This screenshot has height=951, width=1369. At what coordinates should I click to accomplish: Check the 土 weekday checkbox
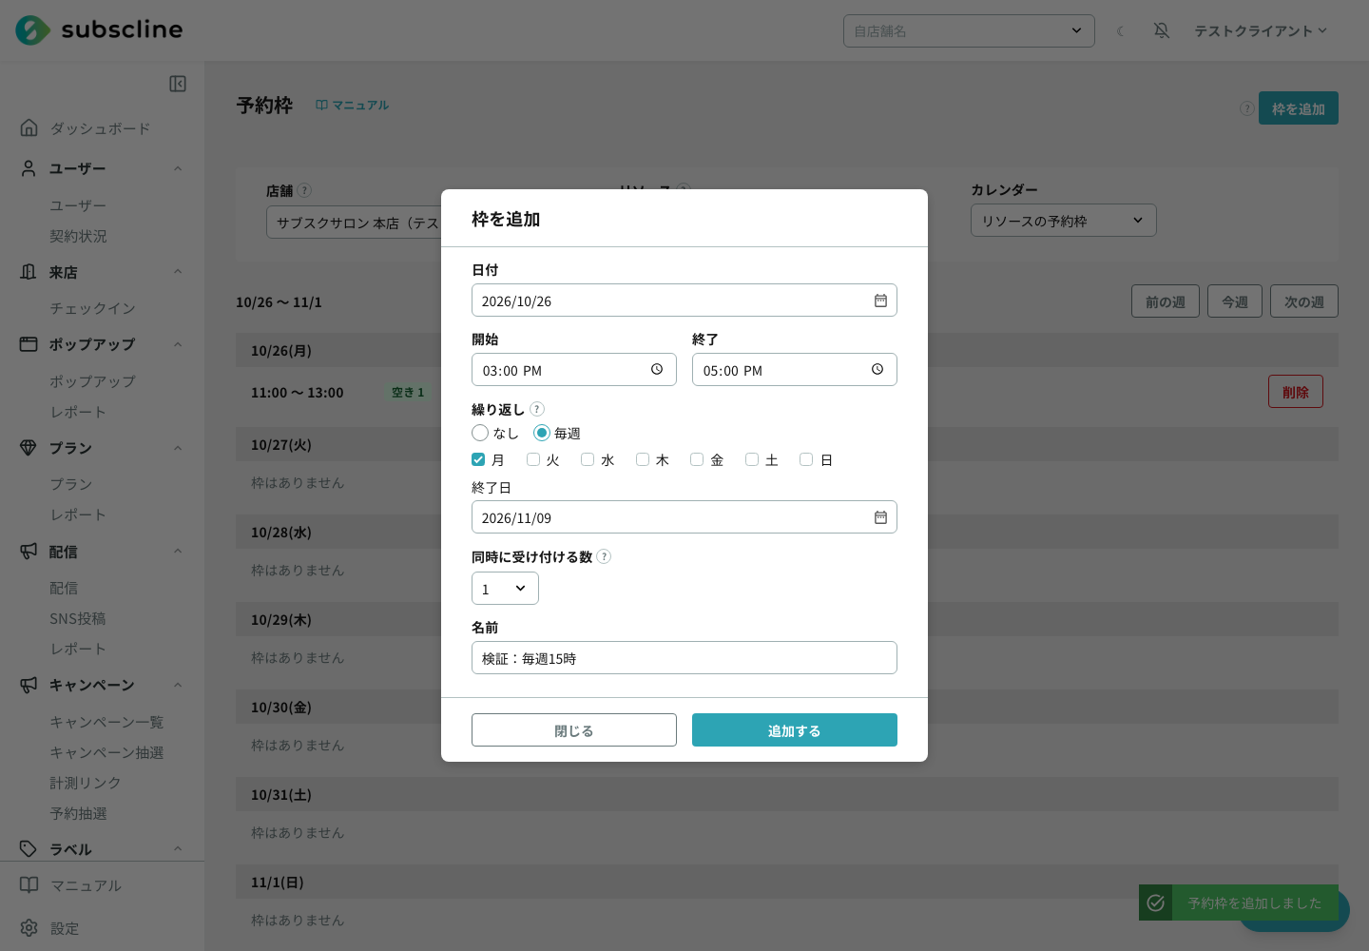pyautogui.click(x=752, y=459)
